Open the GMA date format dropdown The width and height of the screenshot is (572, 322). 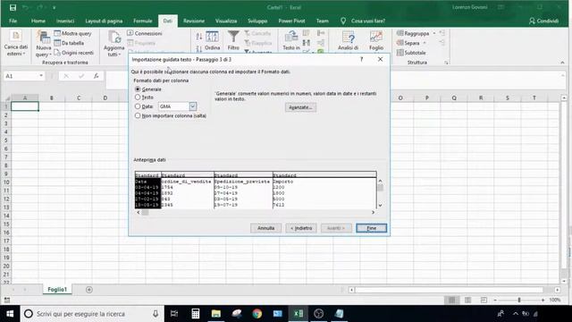point(193,106)
